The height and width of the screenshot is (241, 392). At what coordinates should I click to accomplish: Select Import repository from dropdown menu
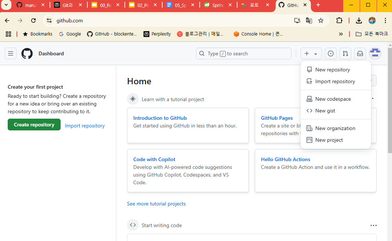336,81
